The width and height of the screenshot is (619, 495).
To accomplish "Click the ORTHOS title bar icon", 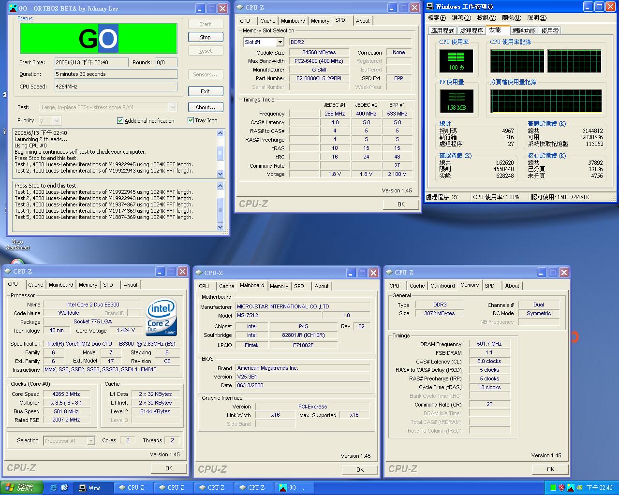I will click(13, 8).
